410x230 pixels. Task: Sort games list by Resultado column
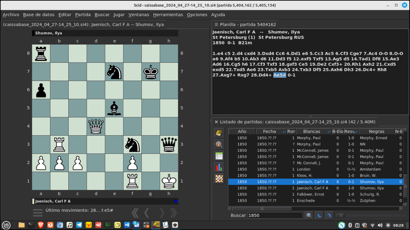click(x=351, y=131)
